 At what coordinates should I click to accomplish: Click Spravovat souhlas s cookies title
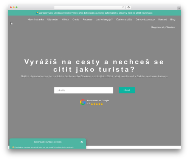[48, 142]
